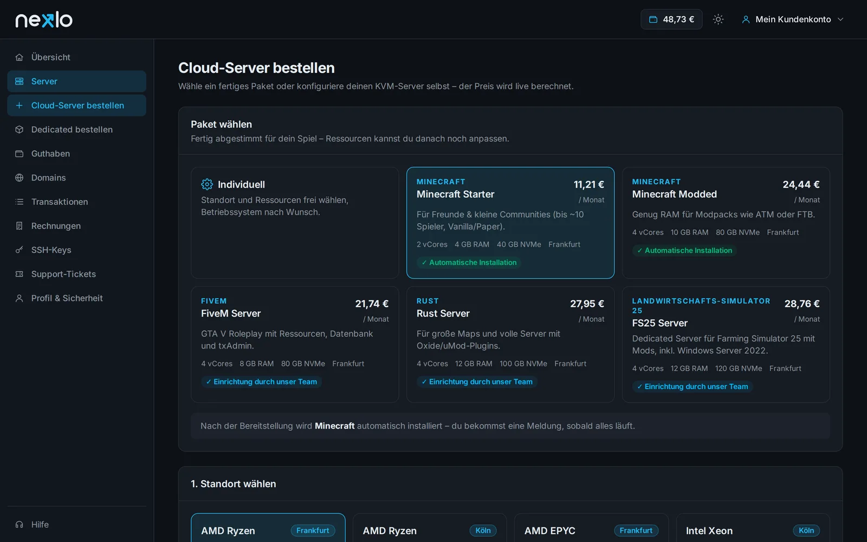
Task: Open Hilfe link in sidebar
Action: pos(77,525)
